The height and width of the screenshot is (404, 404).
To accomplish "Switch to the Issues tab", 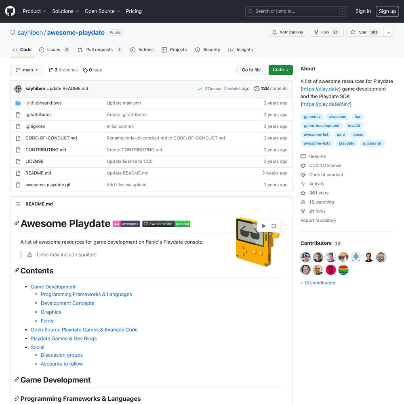I will pos(54,50).
